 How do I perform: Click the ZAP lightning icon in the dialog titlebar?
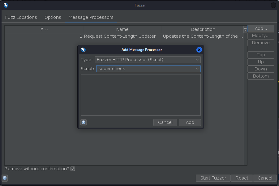[83, 50]
